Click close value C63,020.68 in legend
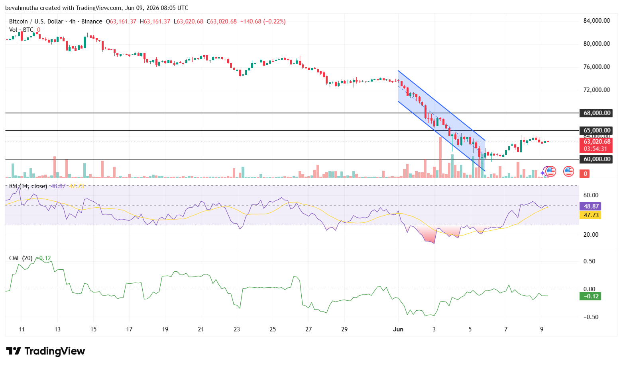Image resolution: width=623 pixels, height=366 pixels. pyautogui.click(x=221, y=21)
